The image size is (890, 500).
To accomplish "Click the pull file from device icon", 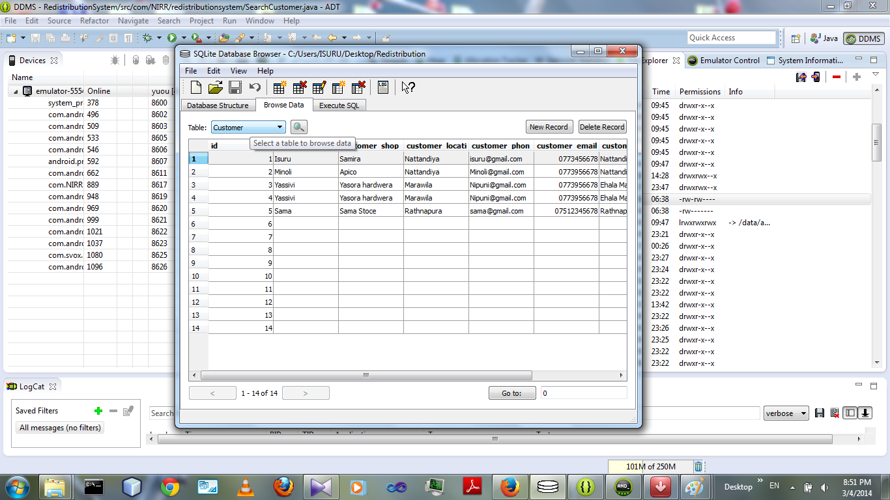I will [x=801, y=77].
